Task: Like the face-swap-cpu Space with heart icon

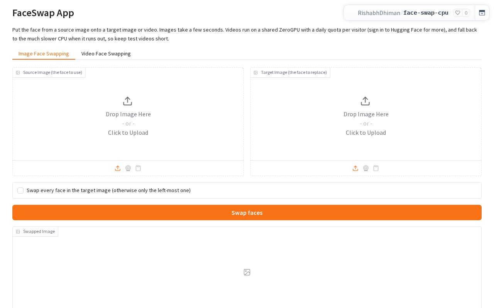Action: point(458,13)
